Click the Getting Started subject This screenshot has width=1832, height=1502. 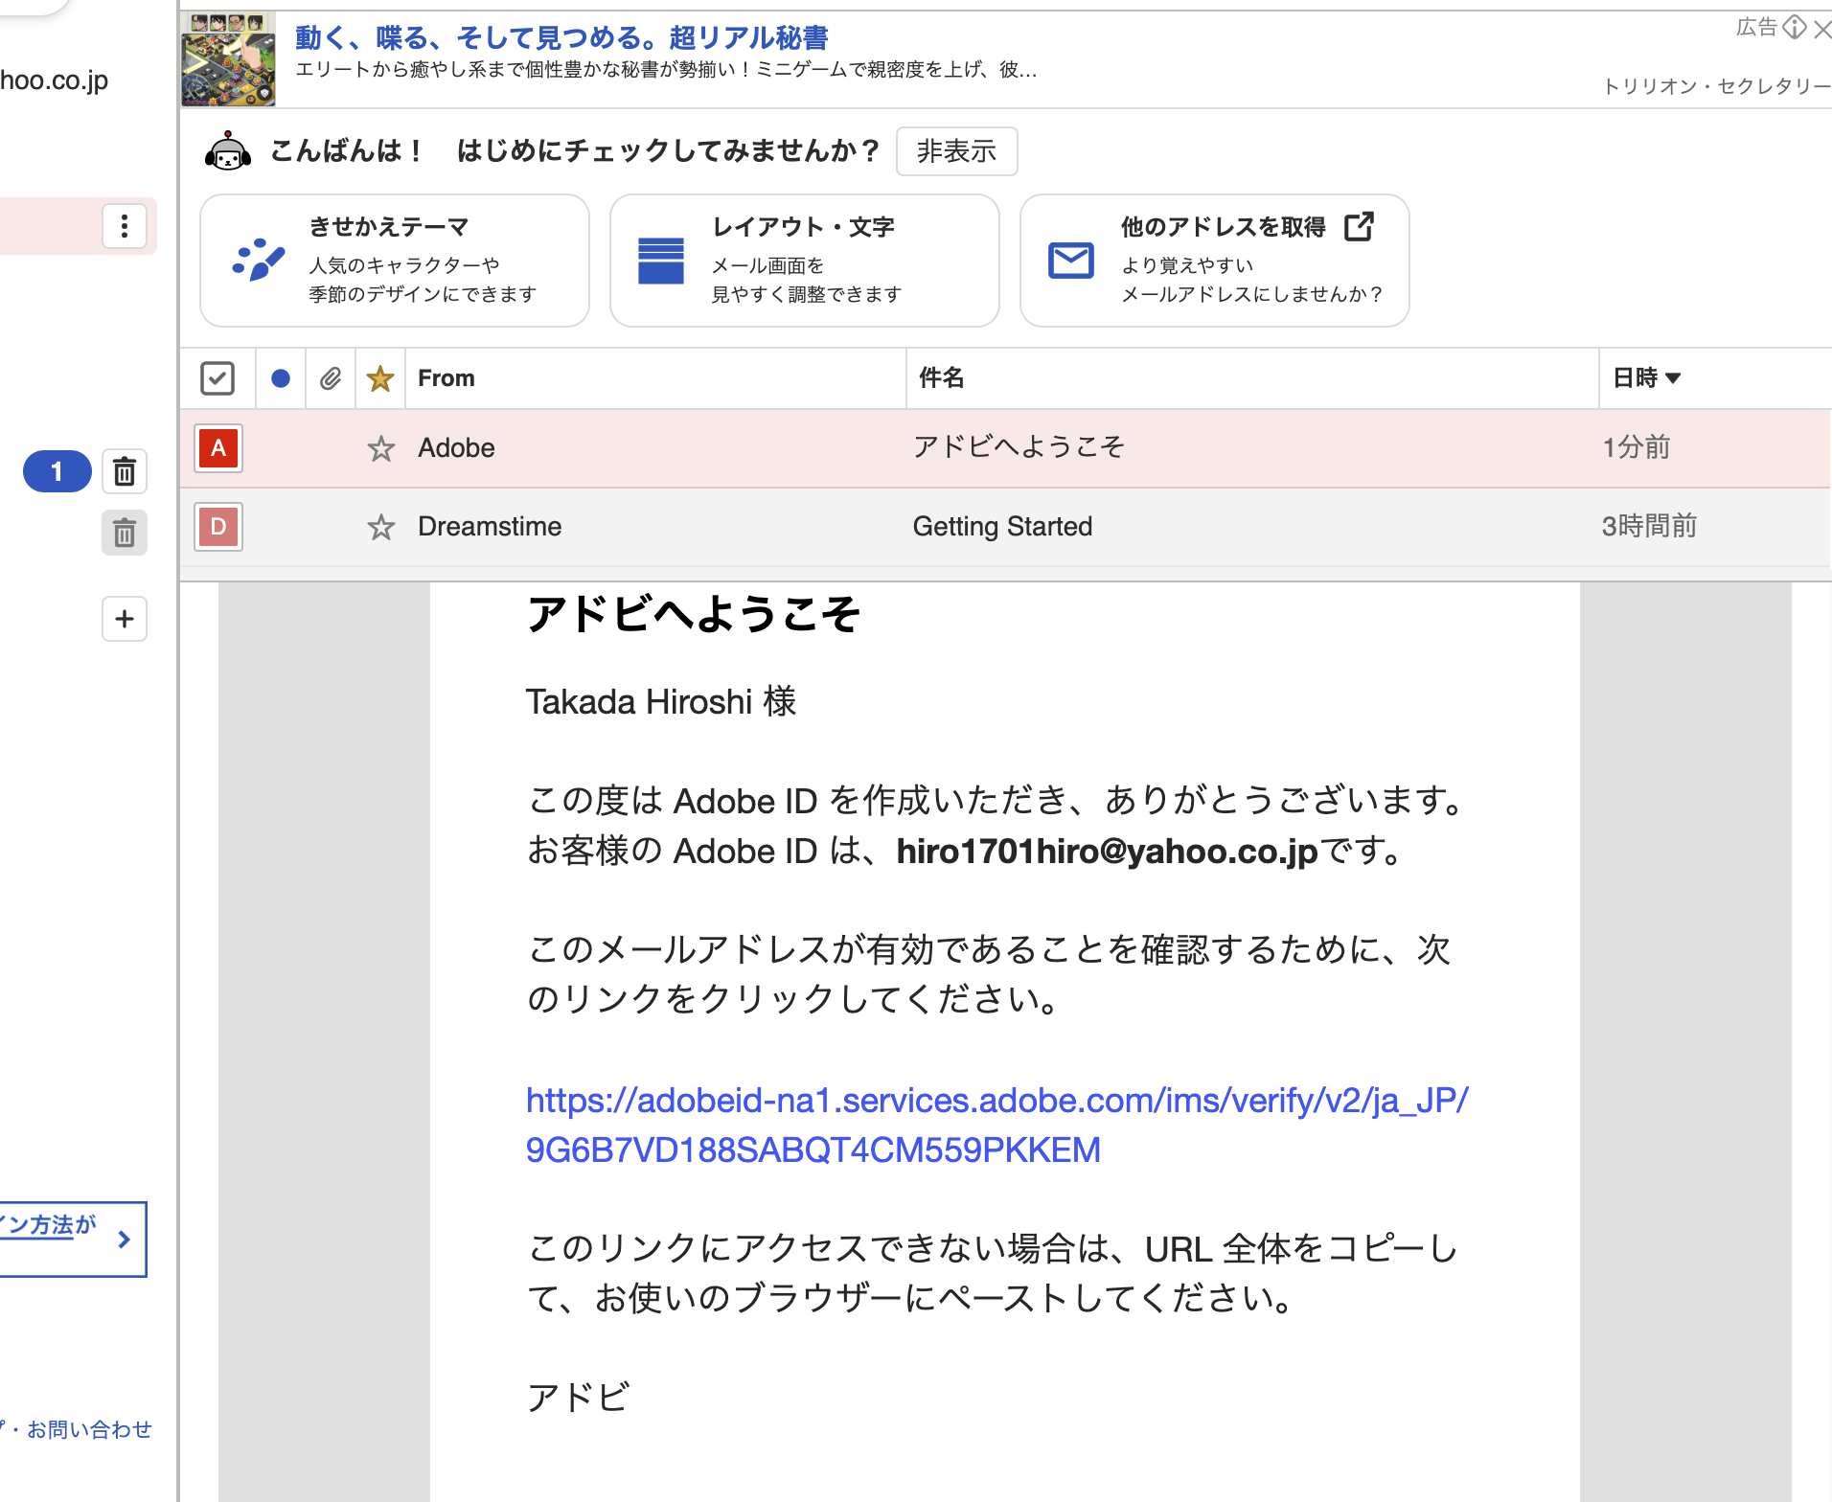[x=1002, y=527]
